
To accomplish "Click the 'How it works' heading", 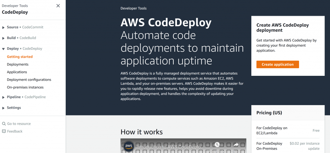I will click(x=142, y=132).
